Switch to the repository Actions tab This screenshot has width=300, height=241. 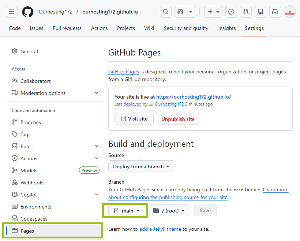[99, 28]
